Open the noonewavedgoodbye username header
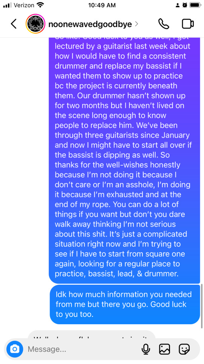Image resolution: width=204 pixels, height=364 pixels. (90, 24)
